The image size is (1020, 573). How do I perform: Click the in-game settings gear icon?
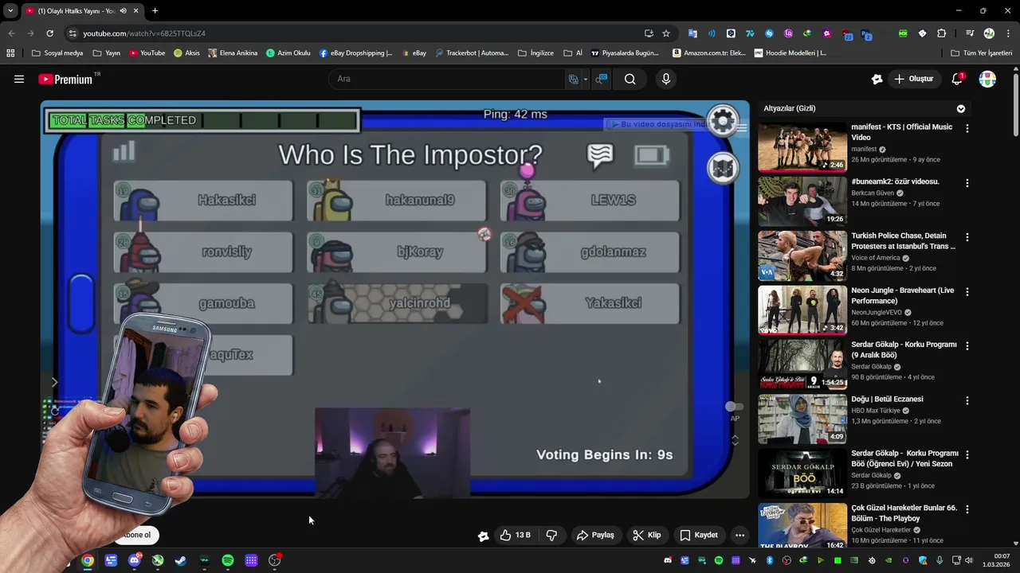(x=723, y=121)
